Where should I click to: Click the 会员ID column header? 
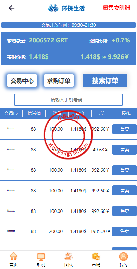(11, 113)
